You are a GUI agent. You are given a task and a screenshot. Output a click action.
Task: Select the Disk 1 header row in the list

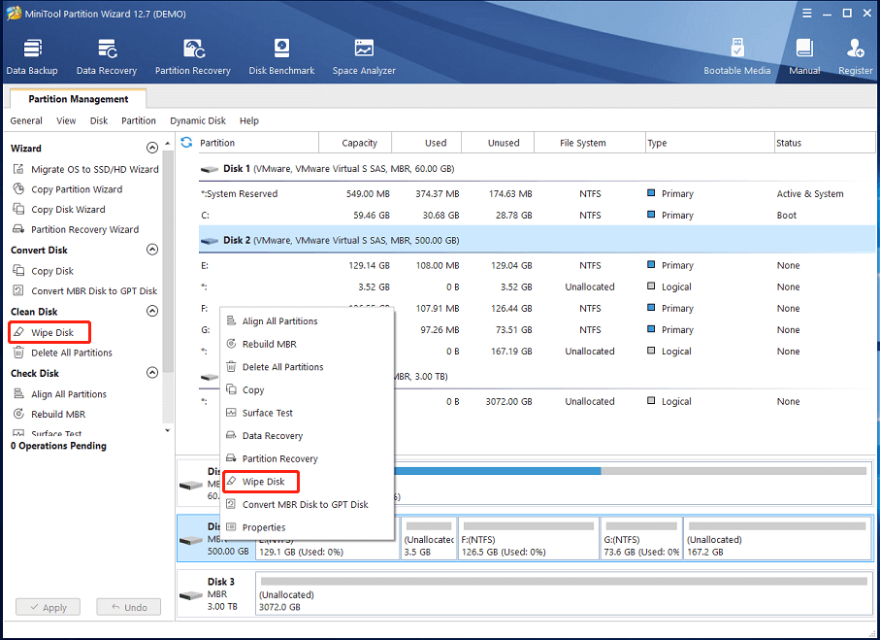538,169
